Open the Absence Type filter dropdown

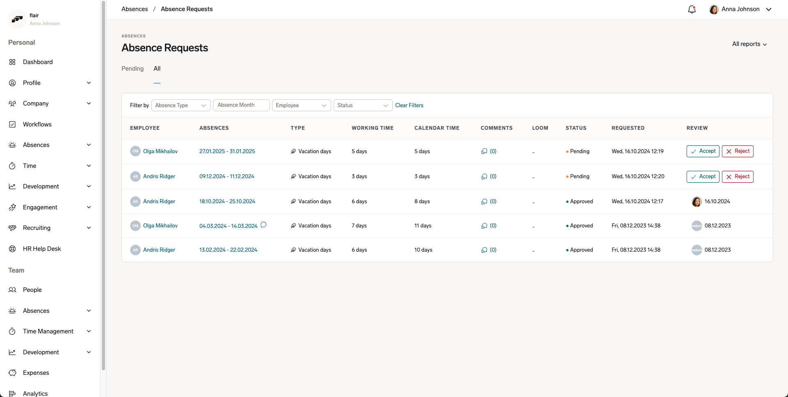click(x=181, y=105)
